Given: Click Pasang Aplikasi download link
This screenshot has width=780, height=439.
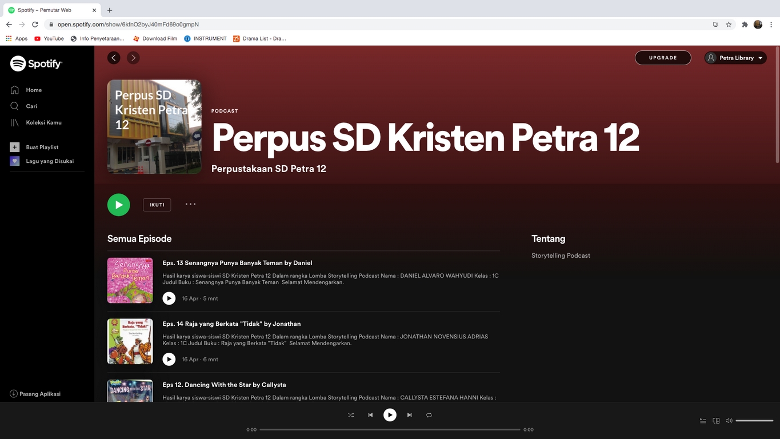Looking at the screenshot, I should pos(35,394).
